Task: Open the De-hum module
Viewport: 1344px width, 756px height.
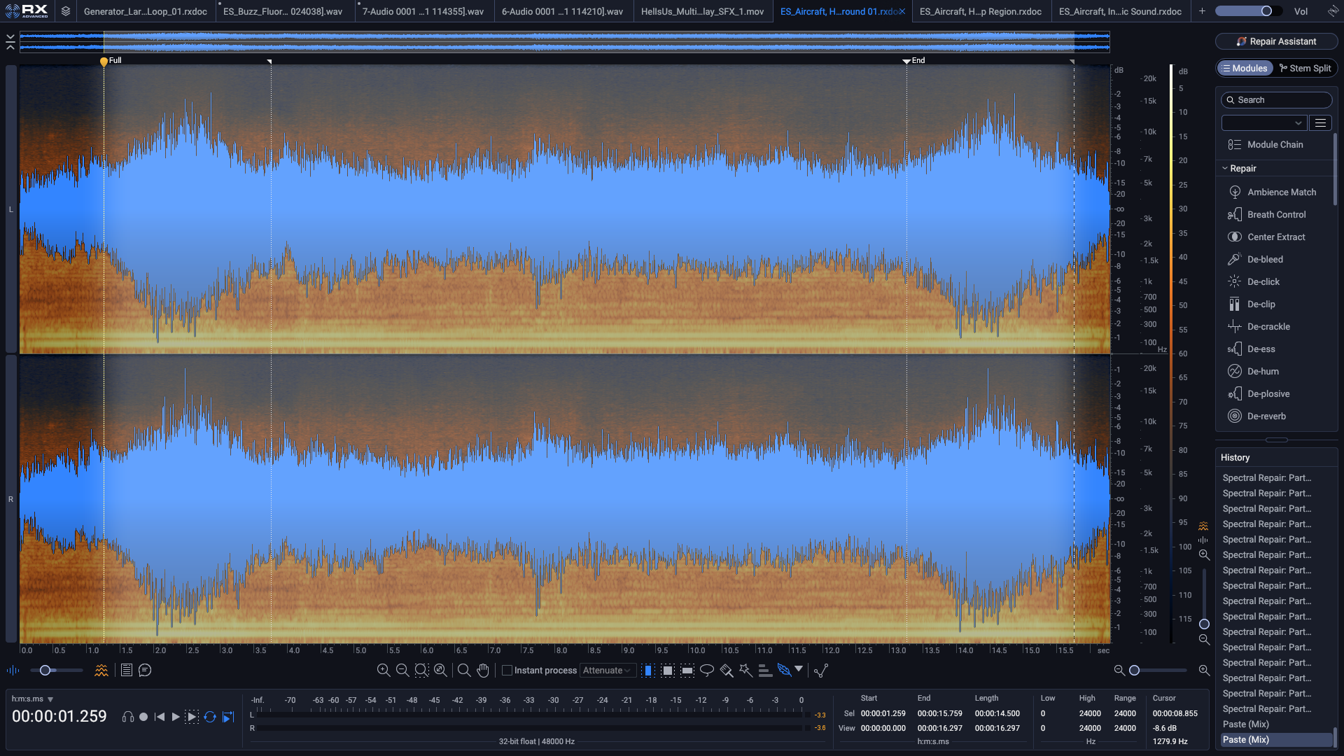Action: pos(1276,371)
